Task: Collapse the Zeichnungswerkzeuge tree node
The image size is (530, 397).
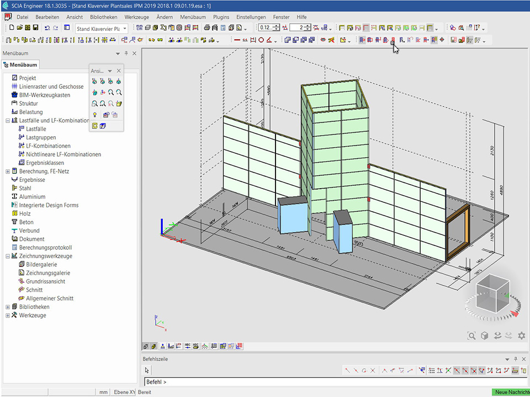Action: coord(8,256)
